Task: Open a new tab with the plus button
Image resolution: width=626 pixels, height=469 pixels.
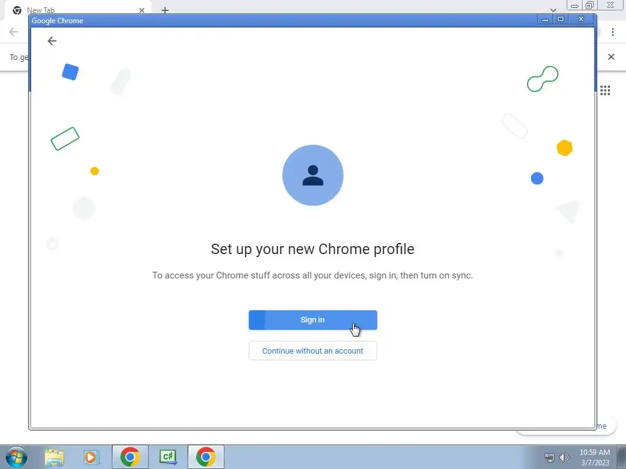Action: click(x=165, y=10)
